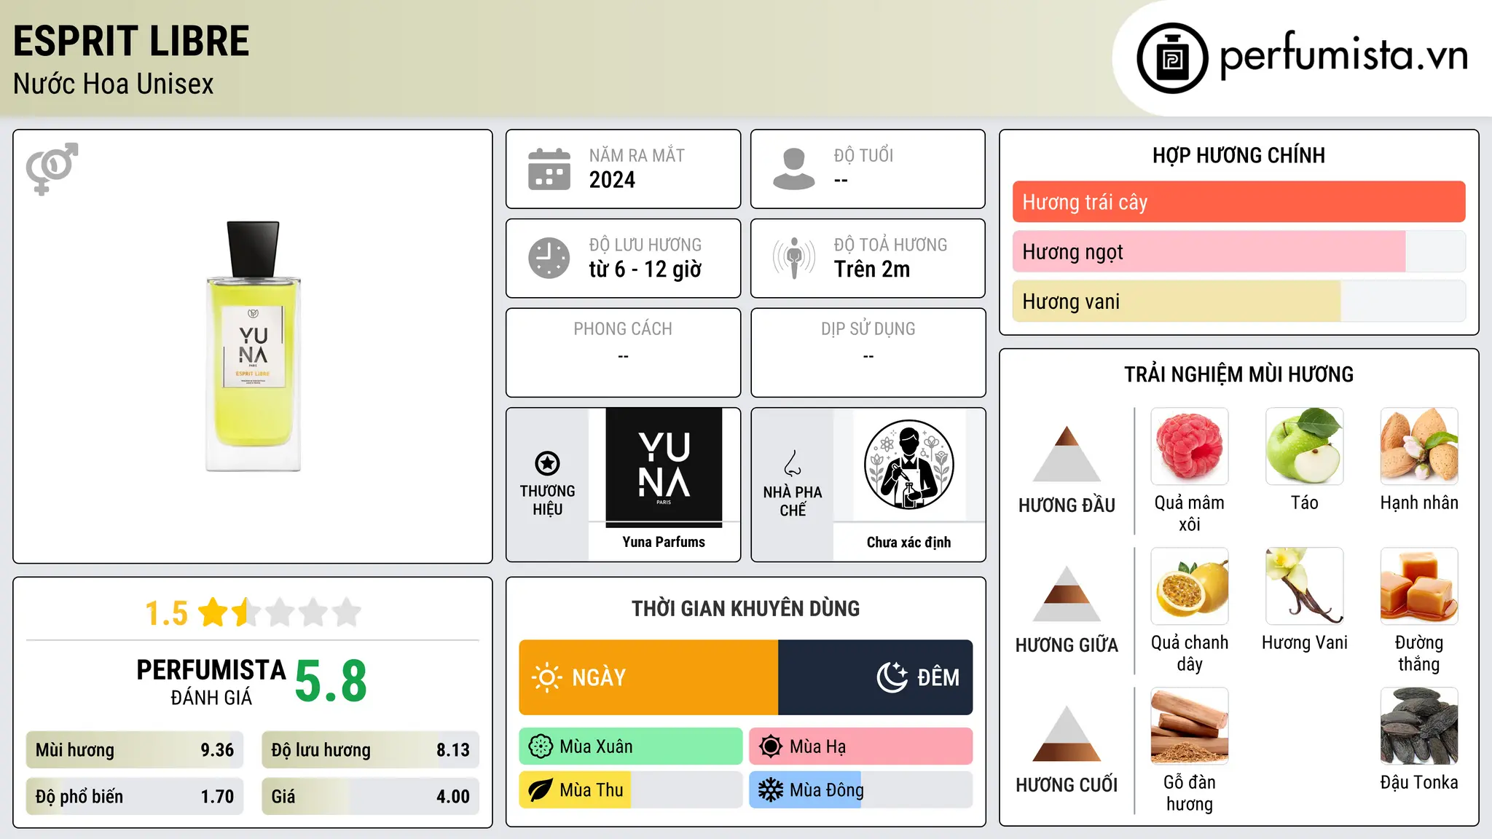Click the Hương ngọt accord bar
The width and height of the screenshot is (1492, 839).
tap(1238, 251)
